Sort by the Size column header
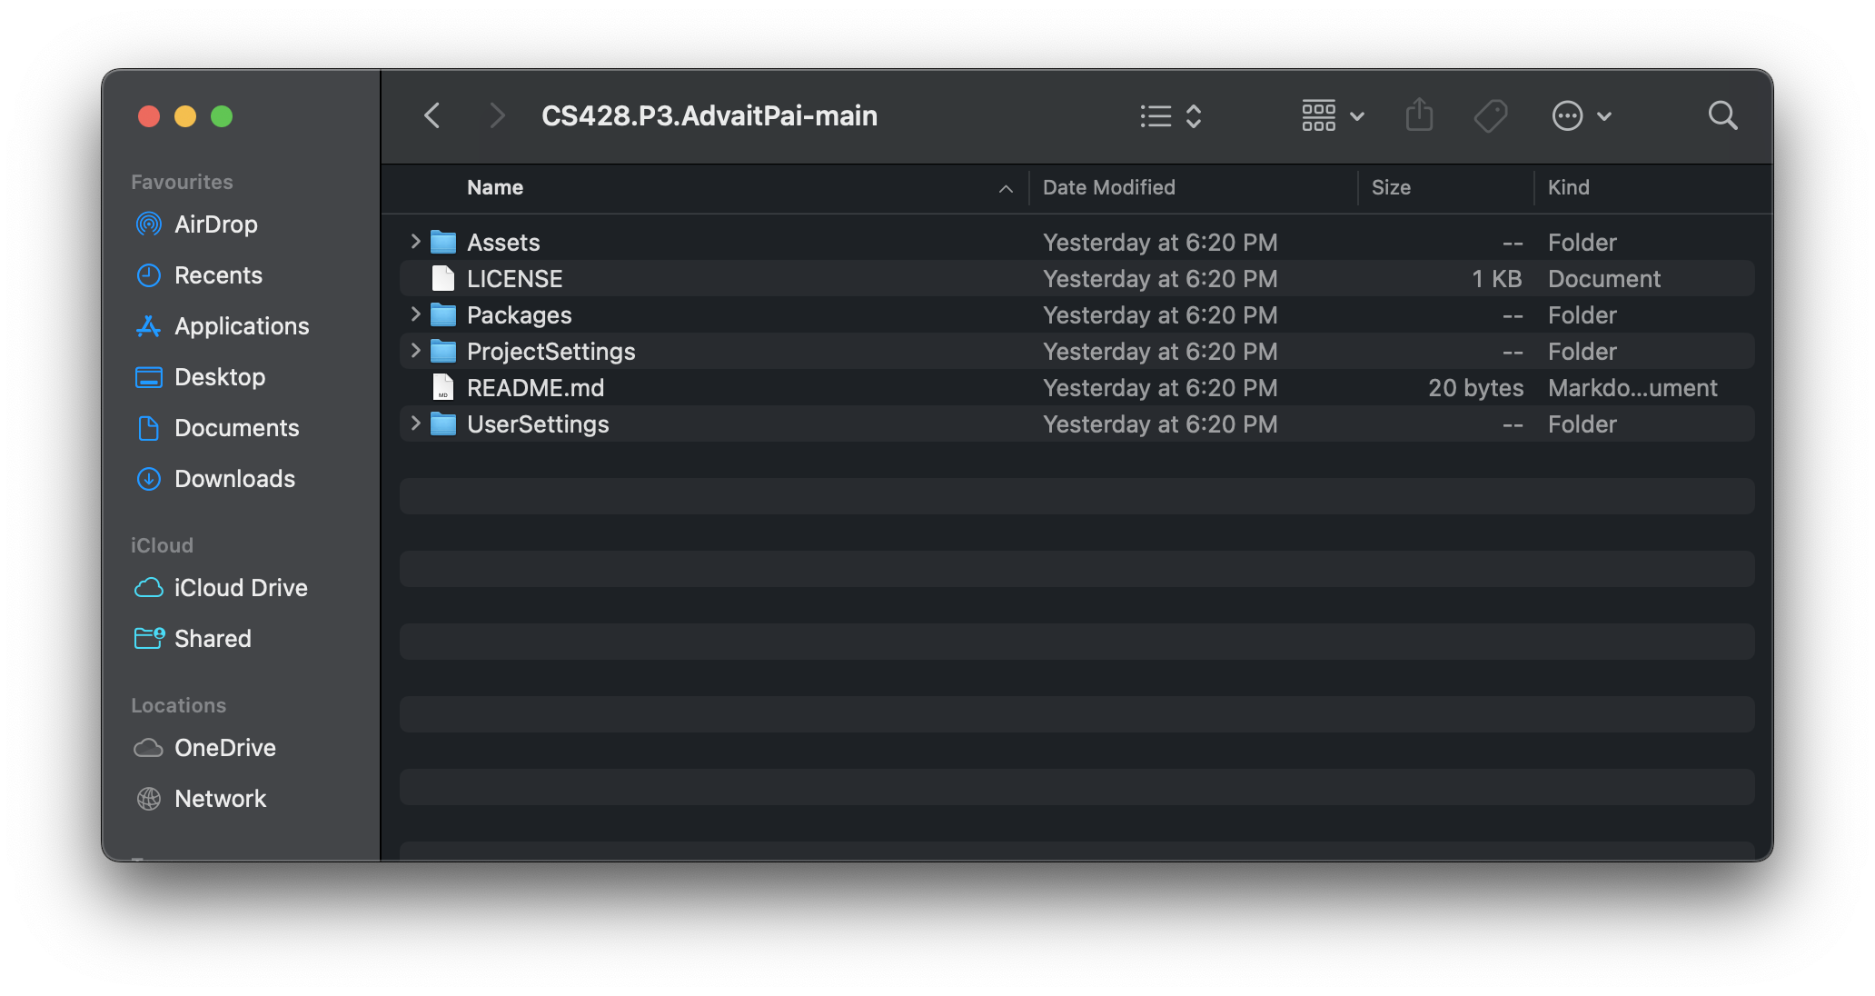The image size is (1875, 996). coord(1391,187)
